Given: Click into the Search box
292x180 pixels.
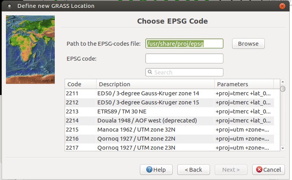Looking at the screenshot, I should 184,72.
